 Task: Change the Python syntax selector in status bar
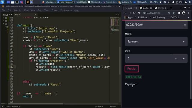113,106
